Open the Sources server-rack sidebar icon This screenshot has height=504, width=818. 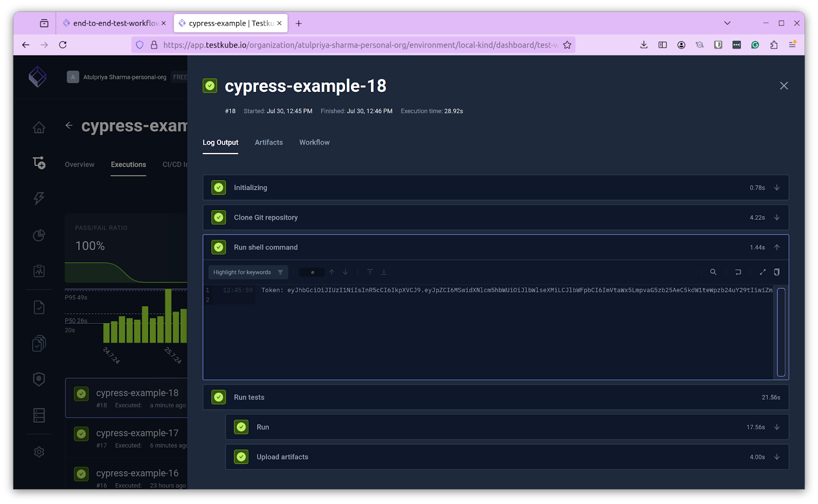[39, 415]
